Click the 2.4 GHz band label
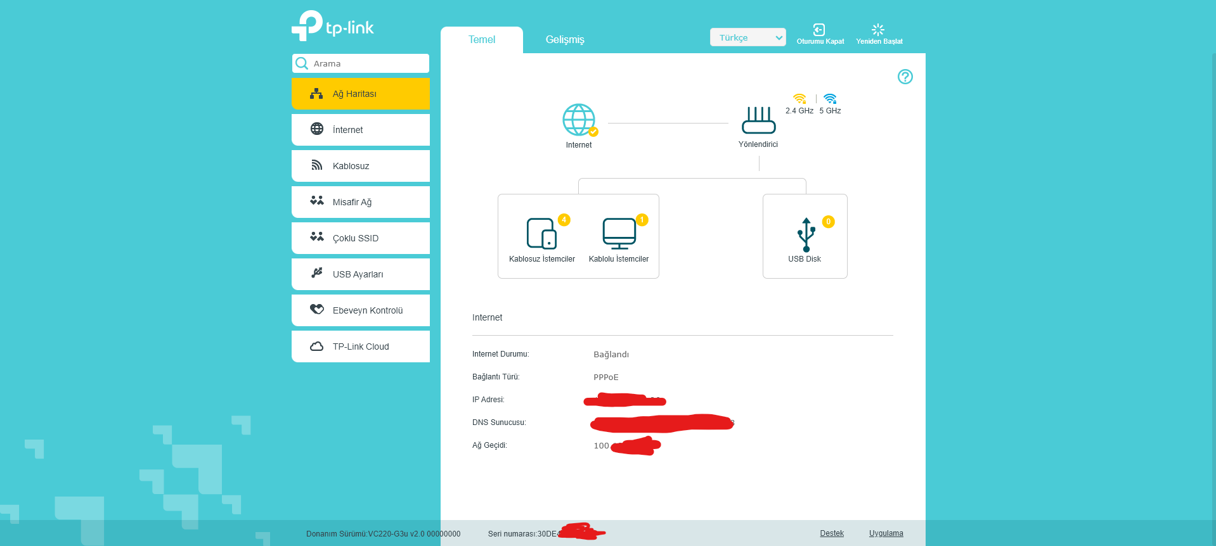Screen dimensions: 1216x546 point(799,111)
